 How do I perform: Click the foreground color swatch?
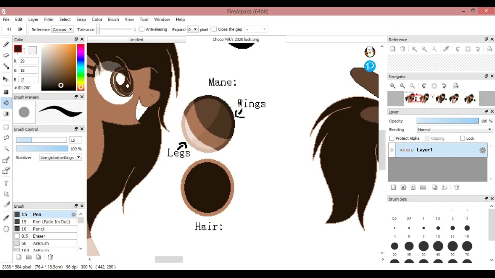tap(18, 49)
